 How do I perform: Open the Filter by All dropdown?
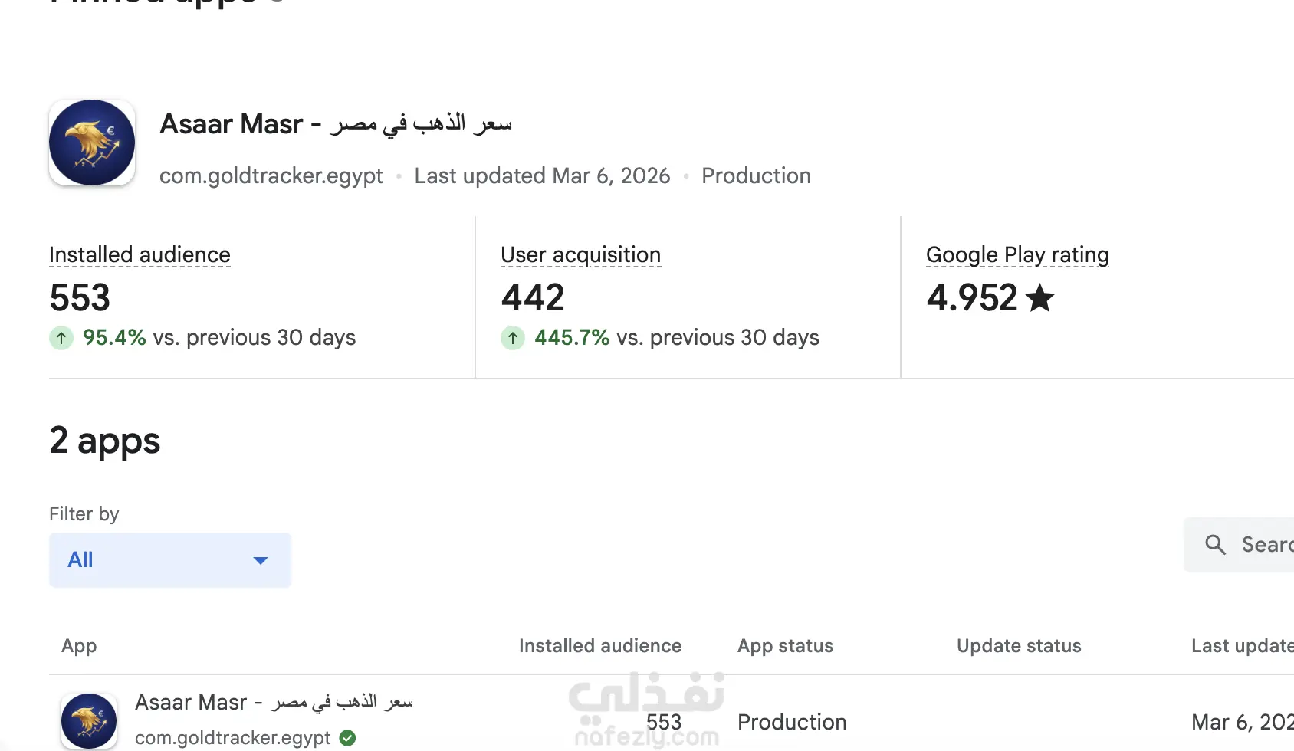pos(170,560)
